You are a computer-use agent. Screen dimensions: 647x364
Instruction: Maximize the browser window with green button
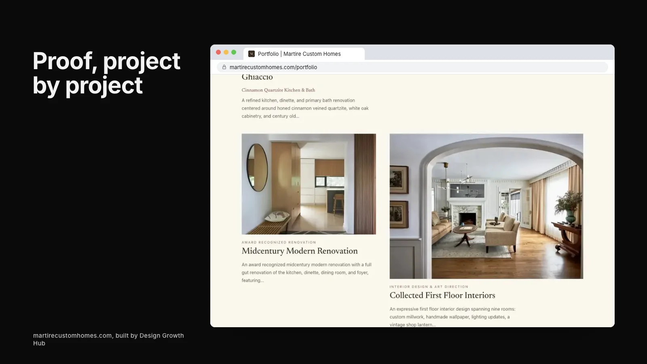(234, 52)
